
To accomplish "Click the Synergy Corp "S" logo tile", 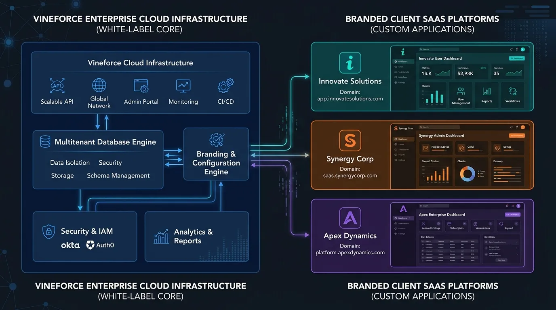I will (x=350, y=140).
